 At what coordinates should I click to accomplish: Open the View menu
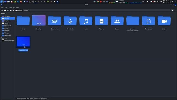[x=10, y=7]
